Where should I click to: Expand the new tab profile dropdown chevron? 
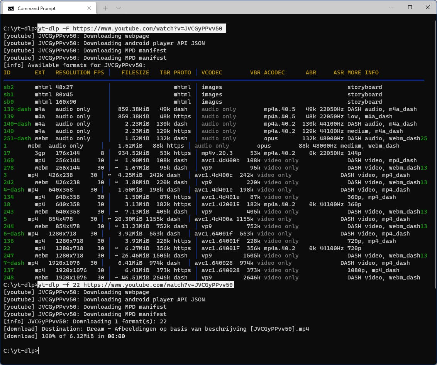(x=119, y=8)
